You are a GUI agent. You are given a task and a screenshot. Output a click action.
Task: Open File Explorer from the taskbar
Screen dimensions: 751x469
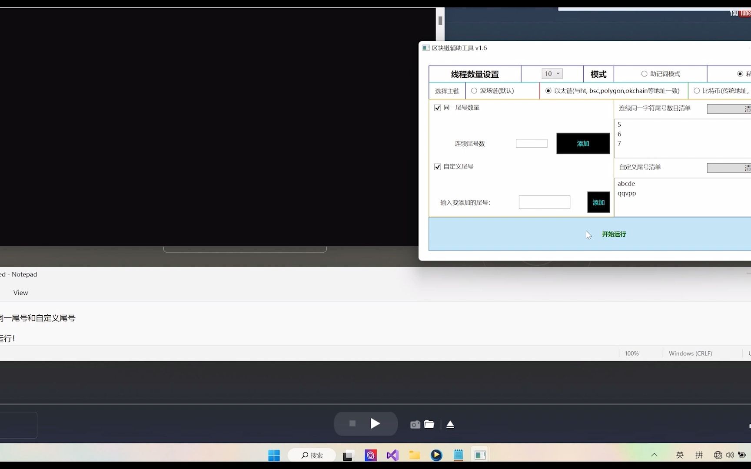[x=415, y=455]
